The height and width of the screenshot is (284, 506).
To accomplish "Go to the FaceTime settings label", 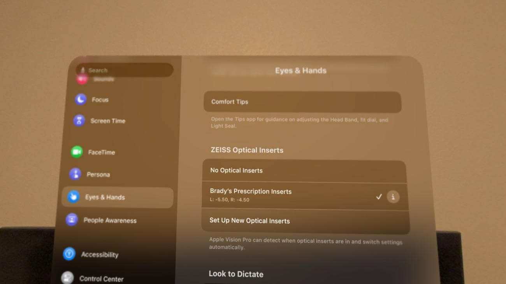I will click(101, 152).
